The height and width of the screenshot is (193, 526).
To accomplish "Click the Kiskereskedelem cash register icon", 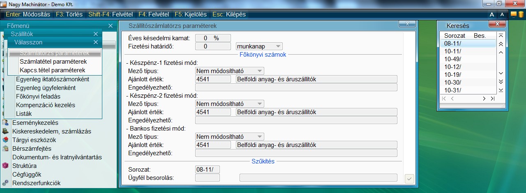I will (5, 131).
